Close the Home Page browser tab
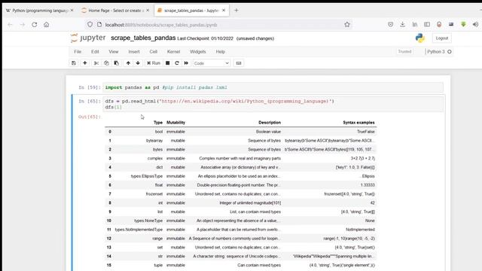The image size is (482, 271). click(x=148, y=11)
